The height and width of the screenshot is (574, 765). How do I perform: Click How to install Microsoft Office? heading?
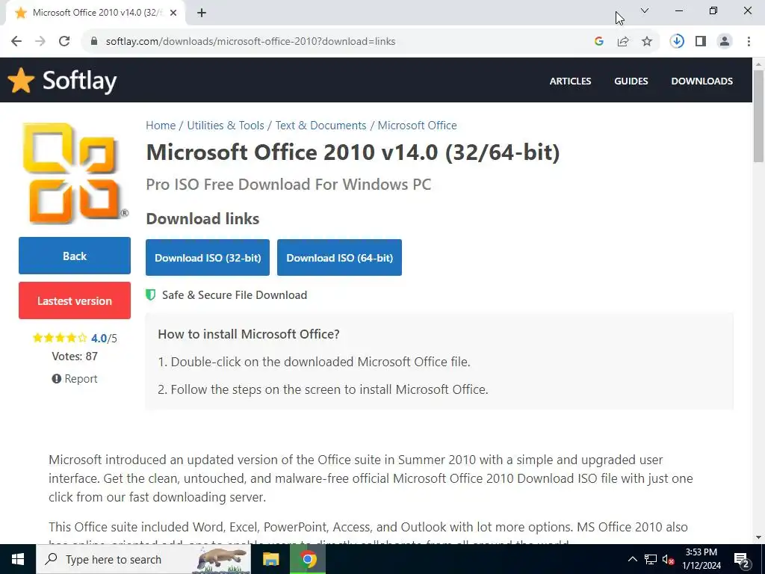pos(248,334)
